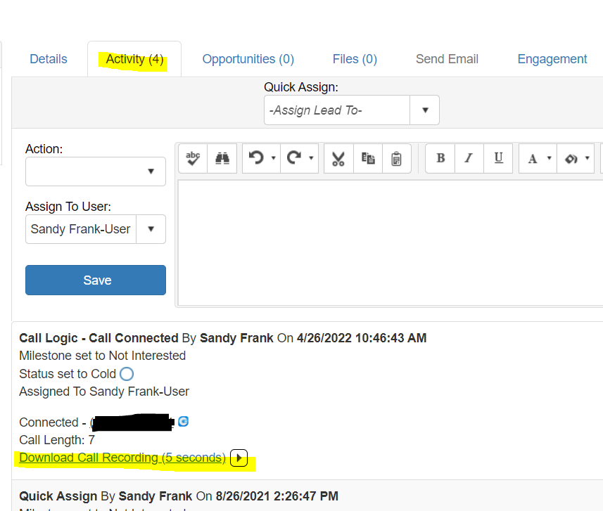
Task: Paste from clipboard in editor toolbar
Action: point(396,158)
